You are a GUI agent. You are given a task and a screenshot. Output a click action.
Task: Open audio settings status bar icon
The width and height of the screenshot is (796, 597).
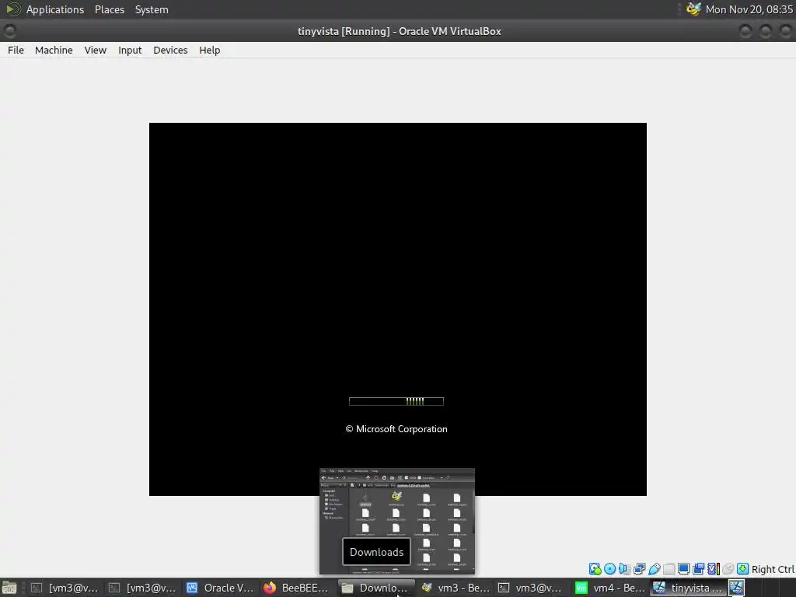[624, 569]
